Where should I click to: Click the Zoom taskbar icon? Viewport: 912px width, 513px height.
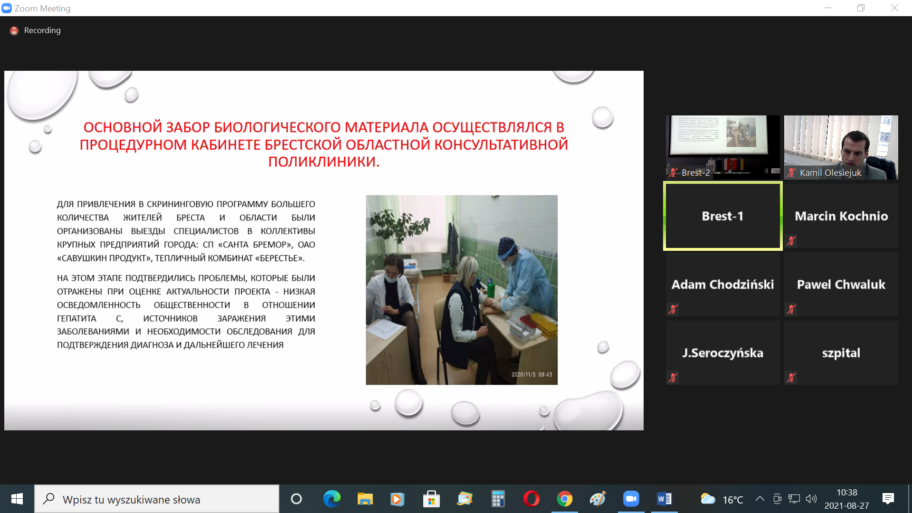[x=631, y=499]
